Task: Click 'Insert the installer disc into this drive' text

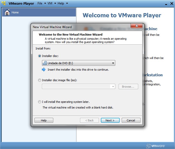Action: point(78,70)
